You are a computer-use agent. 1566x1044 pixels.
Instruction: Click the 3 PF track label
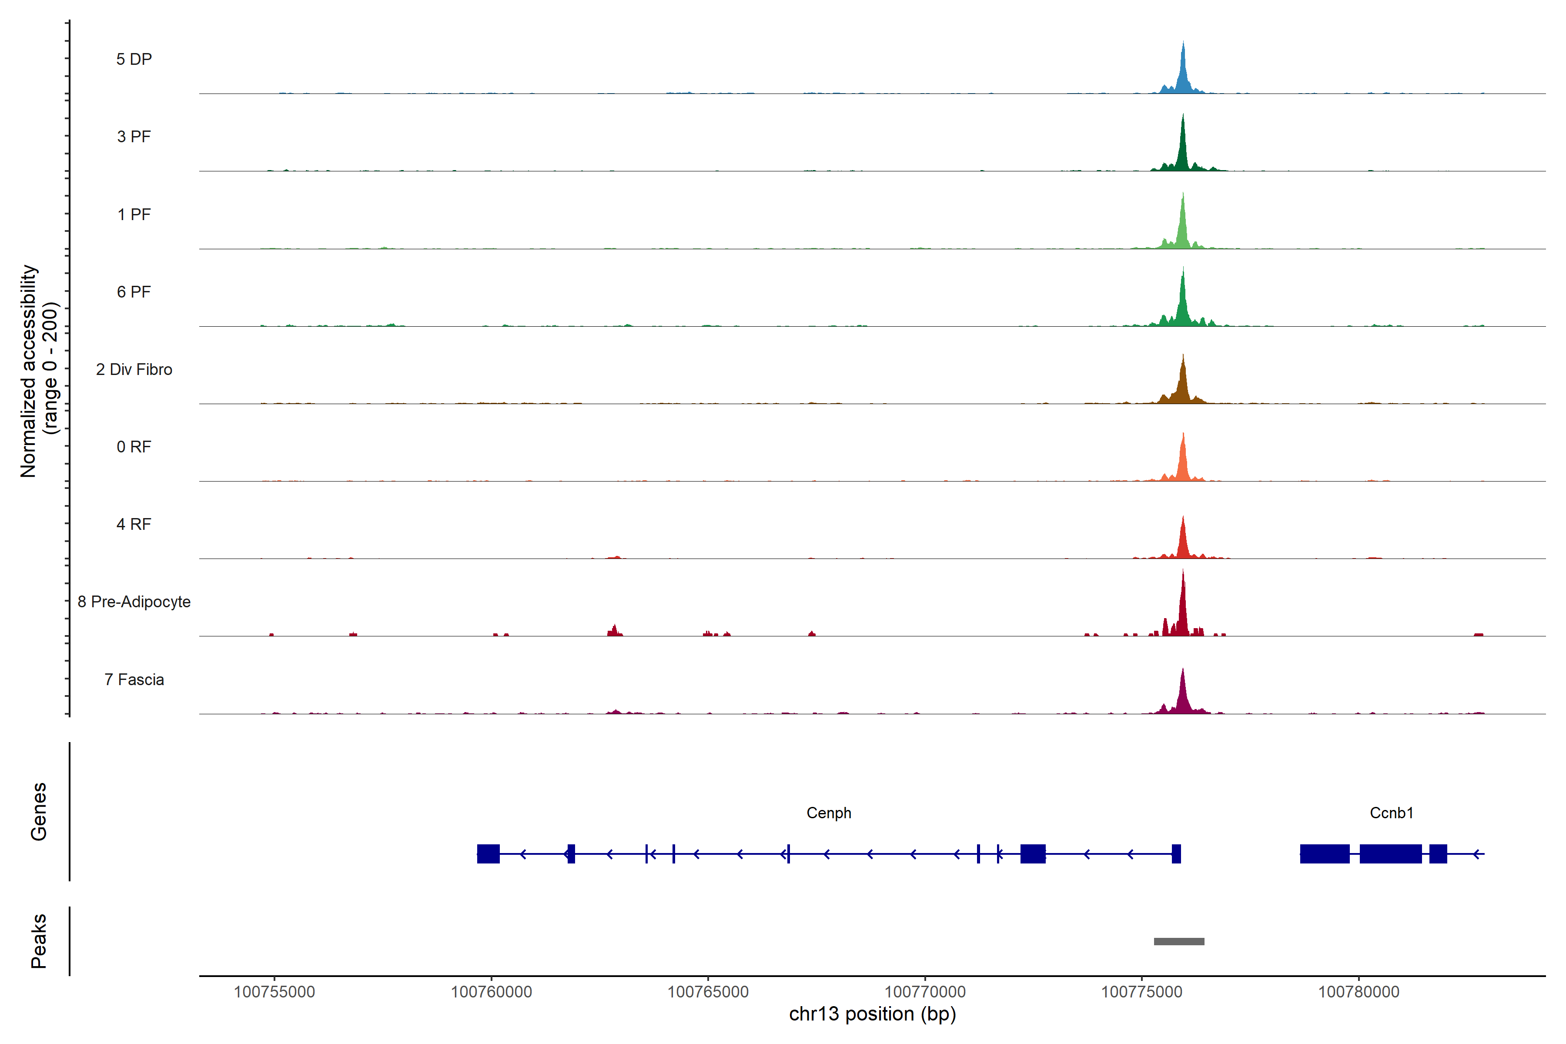134,137
